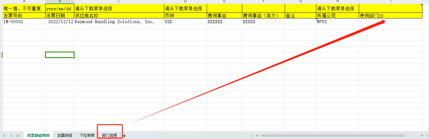The width and height of the screenshot is (429, 139).
Task: Select Raymond Handling Solutions, Inc. cell
Action: (x=119, y=22)
